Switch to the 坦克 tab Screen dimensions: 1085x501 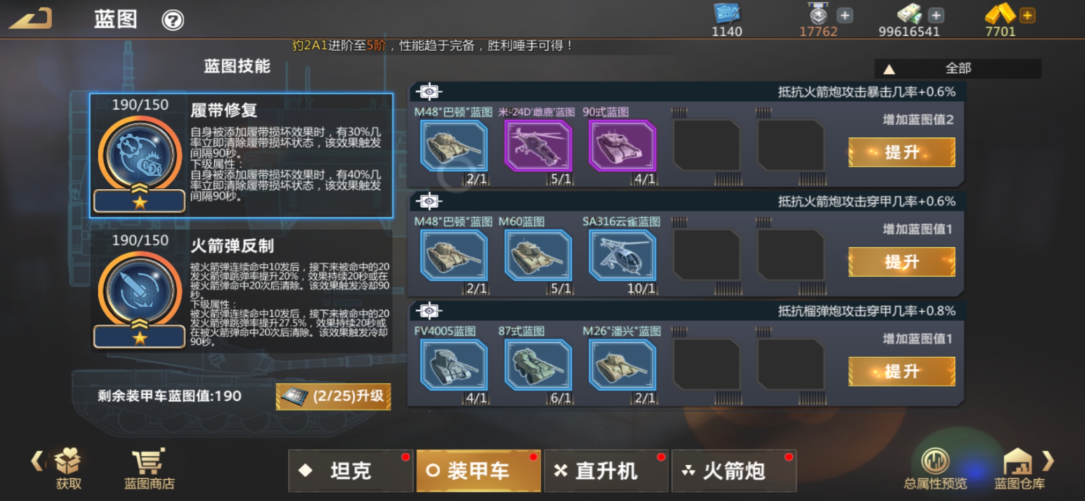351,470
